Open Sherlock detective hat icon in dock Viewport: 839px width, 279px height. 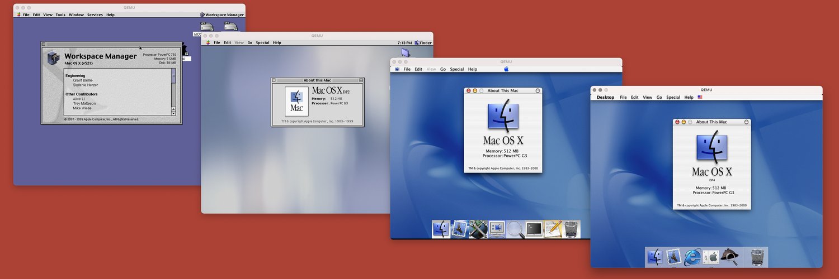[x=729, y=257]
